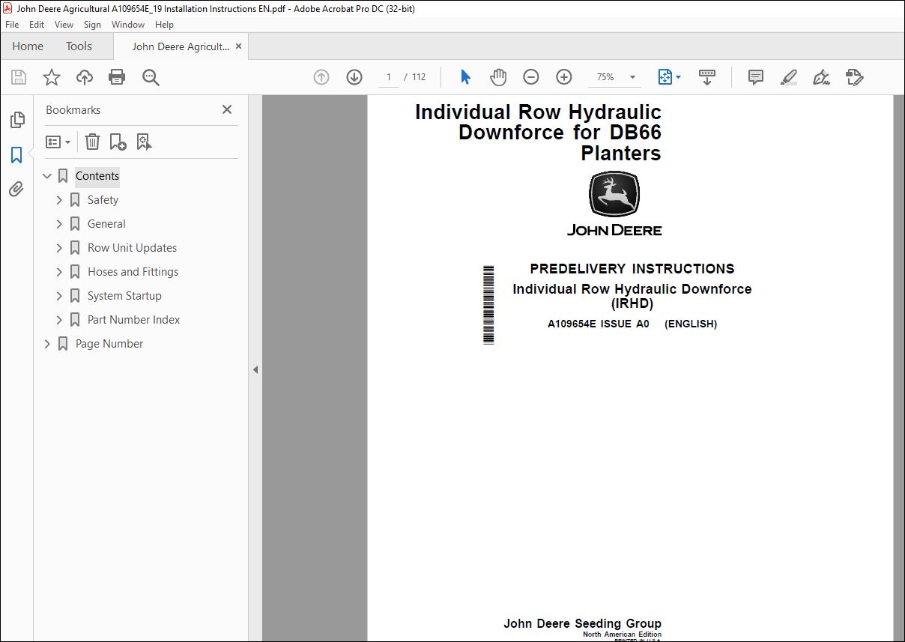Expand System Startup bookmark
Viewport: 905px width, 642px height.
click(59, 296)
